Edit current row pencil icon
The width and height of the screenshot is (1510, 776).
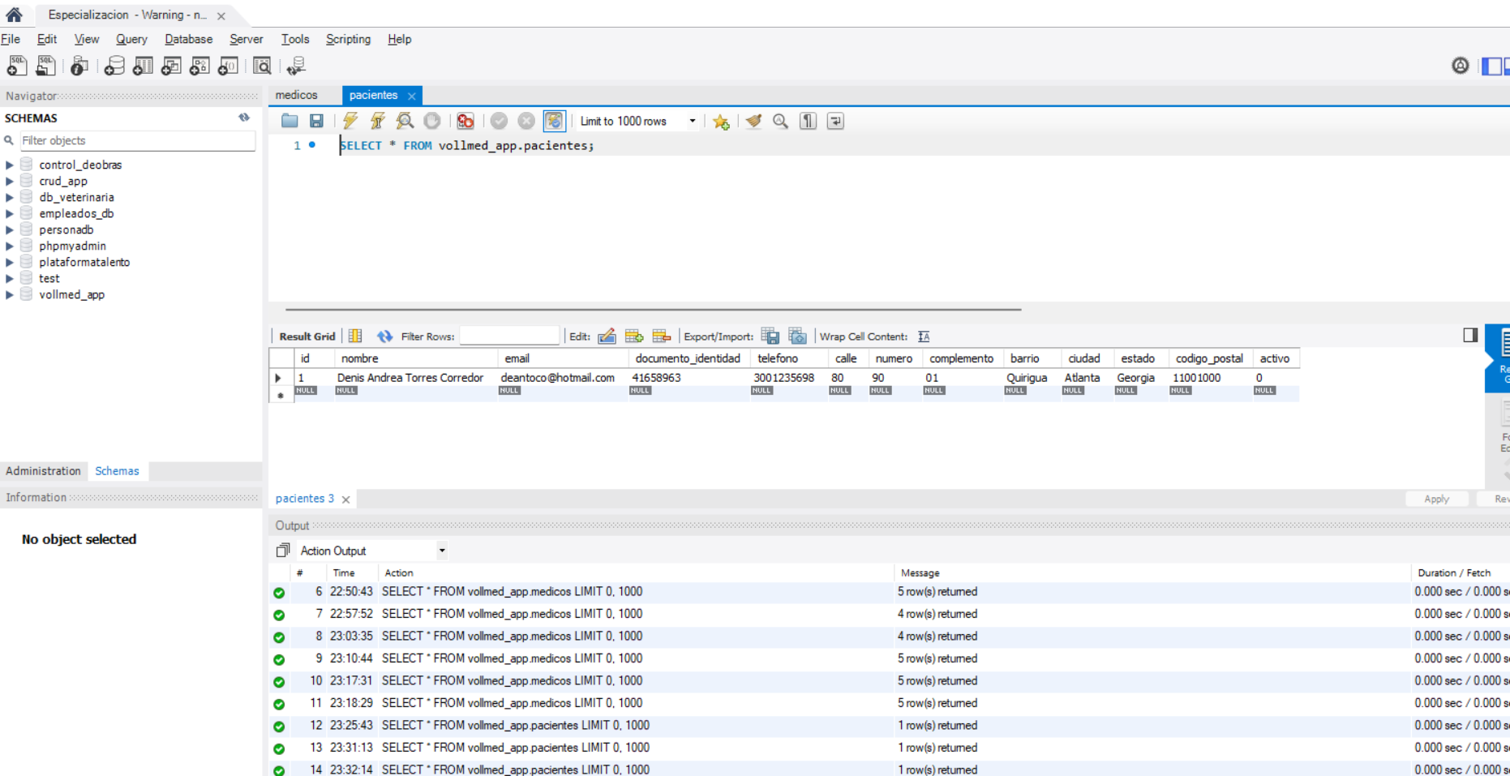(x=607, y=336)
